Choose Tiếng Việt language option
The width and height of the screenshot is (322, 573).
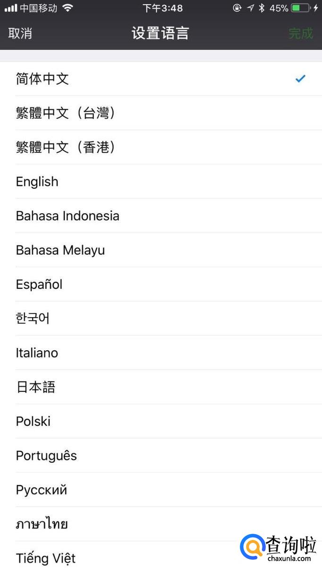46,558
